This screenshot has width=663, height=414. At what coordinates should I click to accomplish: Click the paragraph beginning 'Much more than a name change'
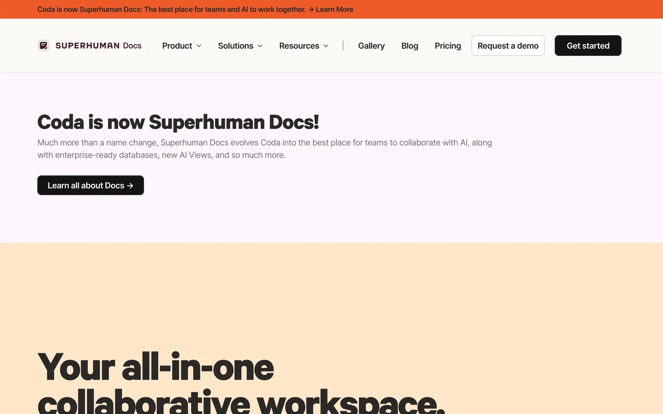pyautogui.click(x=264, y=149)
